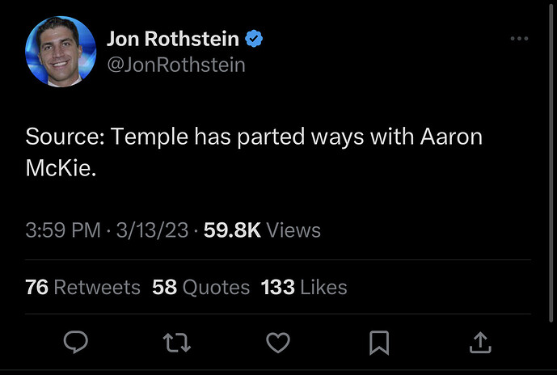Open the @JonRothstein handle link
557x375 pixels.
coord(175,64)
